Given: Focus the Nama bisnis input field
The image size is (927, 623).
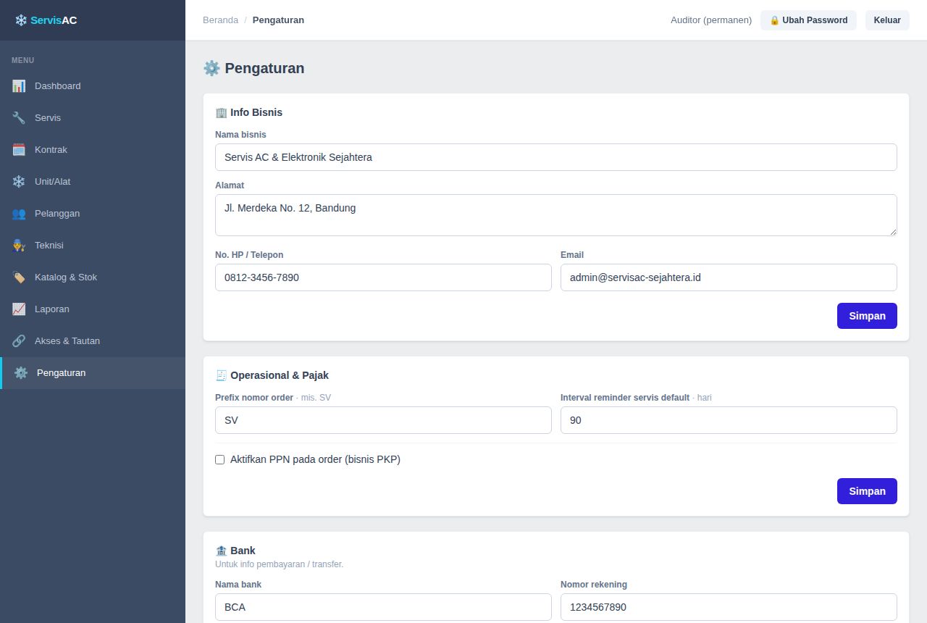Looking at the screenshot, I should pyautogui.click(x=556, y=157).
